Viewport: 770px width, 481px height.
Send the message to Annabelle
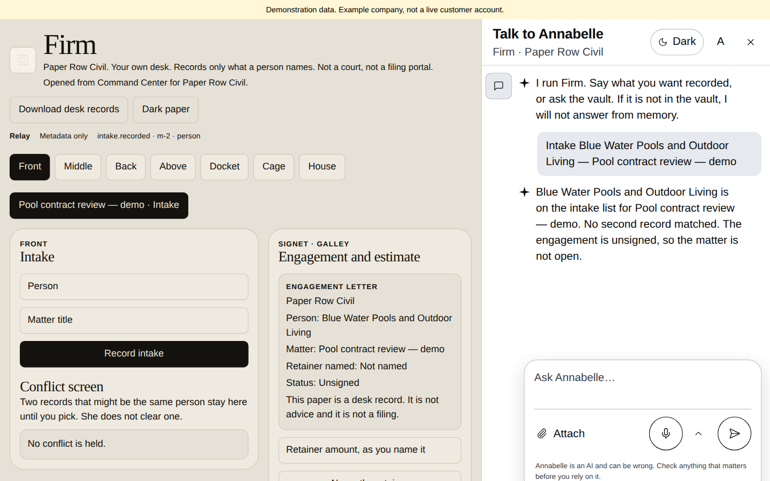click(734, 433)
